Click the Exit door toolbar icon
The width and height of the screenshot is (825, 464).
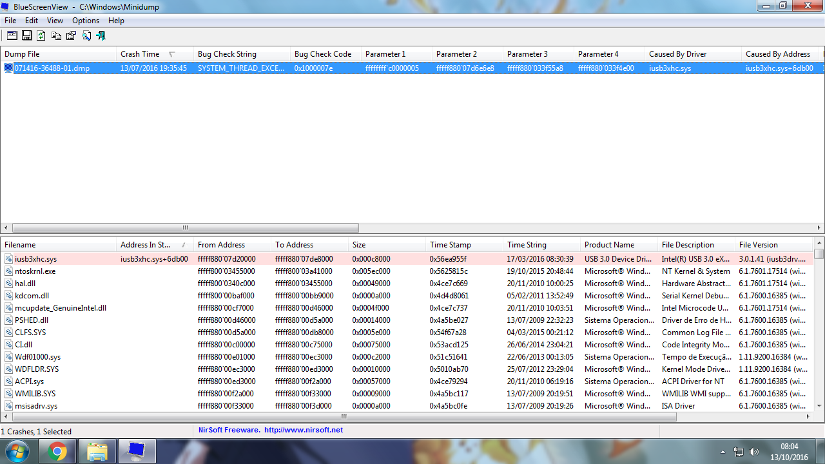[101, 35]
